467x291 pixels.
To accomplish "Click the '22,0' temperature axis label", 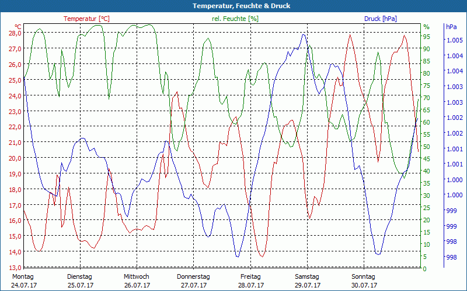I will coord(15,127).
